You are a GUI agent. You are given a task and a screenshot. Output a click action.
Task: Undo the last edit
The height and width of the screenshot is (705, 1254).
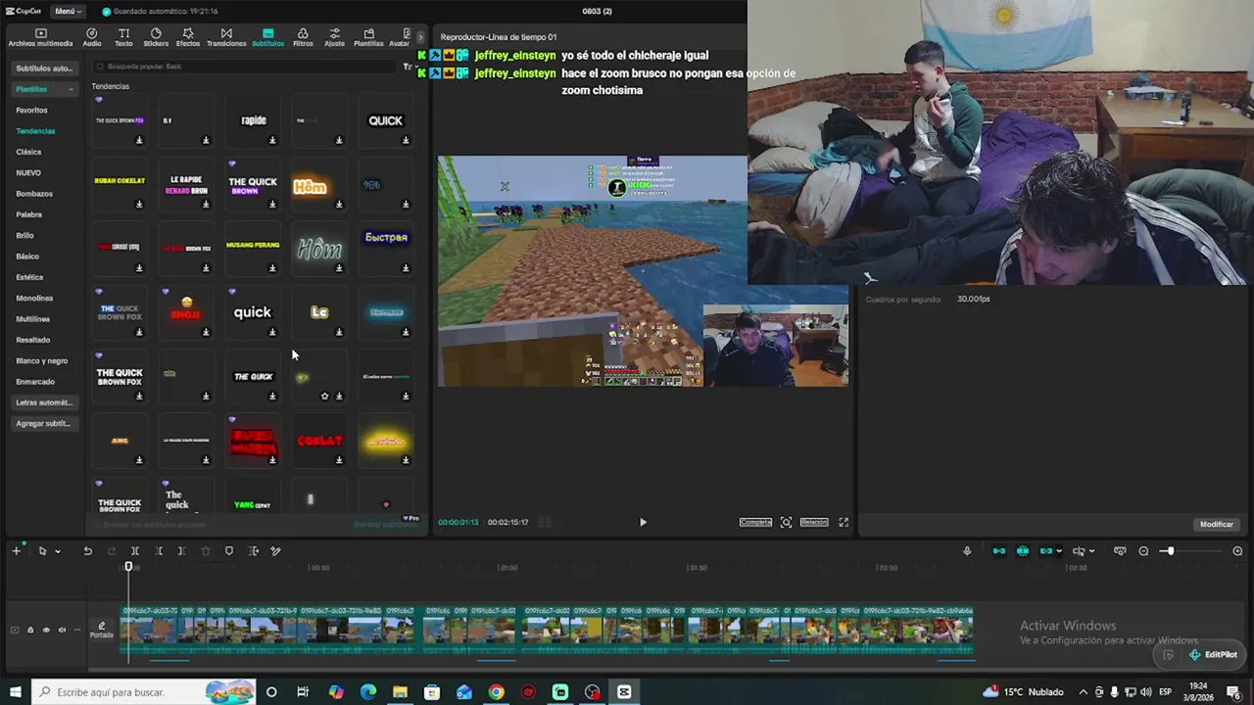87,551
